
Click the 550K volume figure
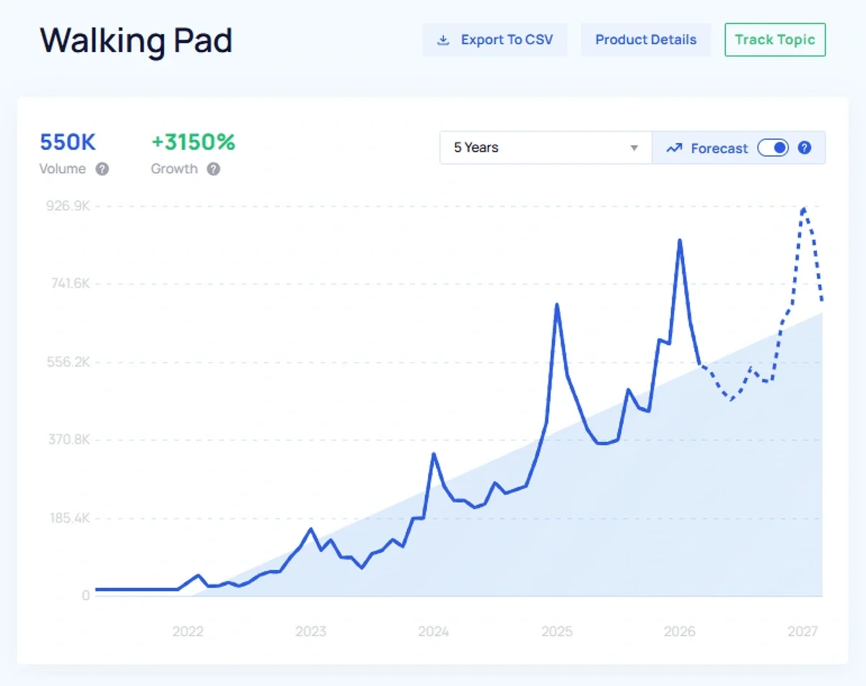[68, 142]
